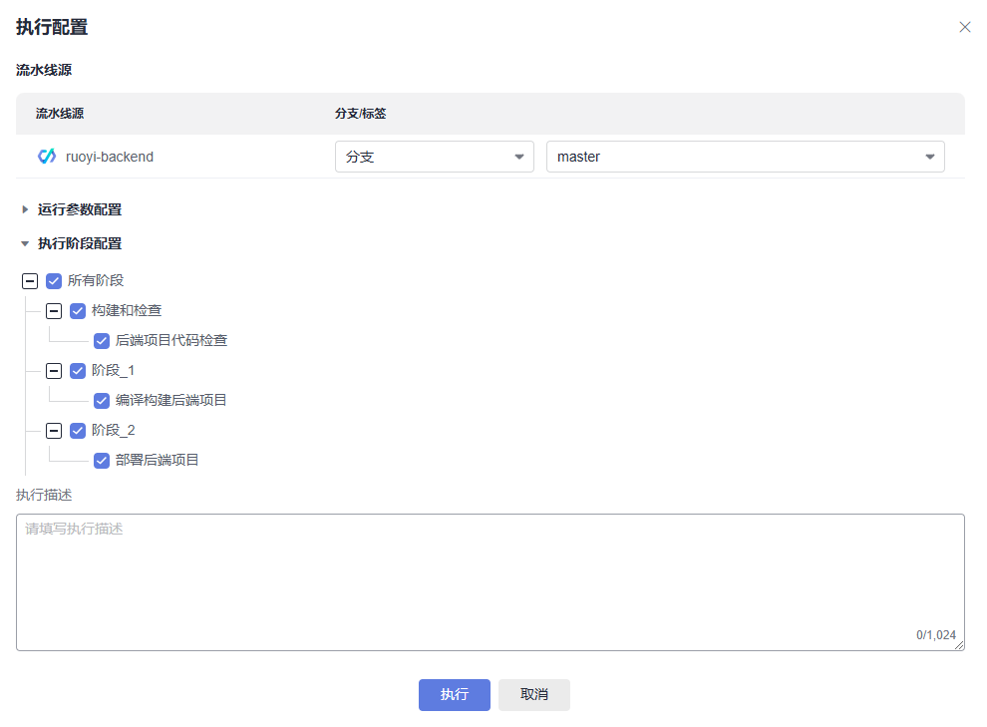987x727 pixels.
Task: Close the 执行配置 dialog
Action: tap(964, 27)
